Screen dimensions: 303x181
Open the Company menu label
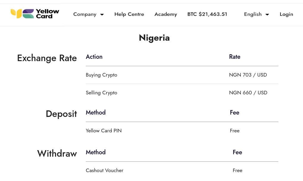tap(85, 14)
